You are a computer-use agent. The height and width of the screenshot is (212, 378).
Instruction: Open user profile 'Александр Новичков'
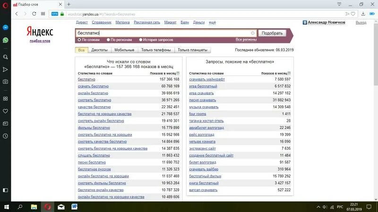tap(326, 22)
